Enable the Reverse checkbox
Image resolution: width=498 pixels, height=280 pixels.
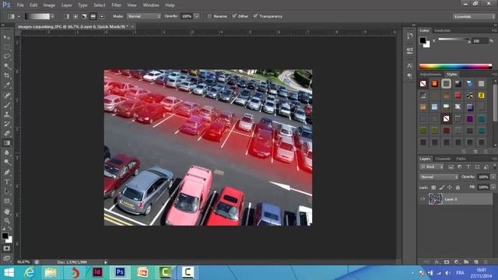pos(209,16)
